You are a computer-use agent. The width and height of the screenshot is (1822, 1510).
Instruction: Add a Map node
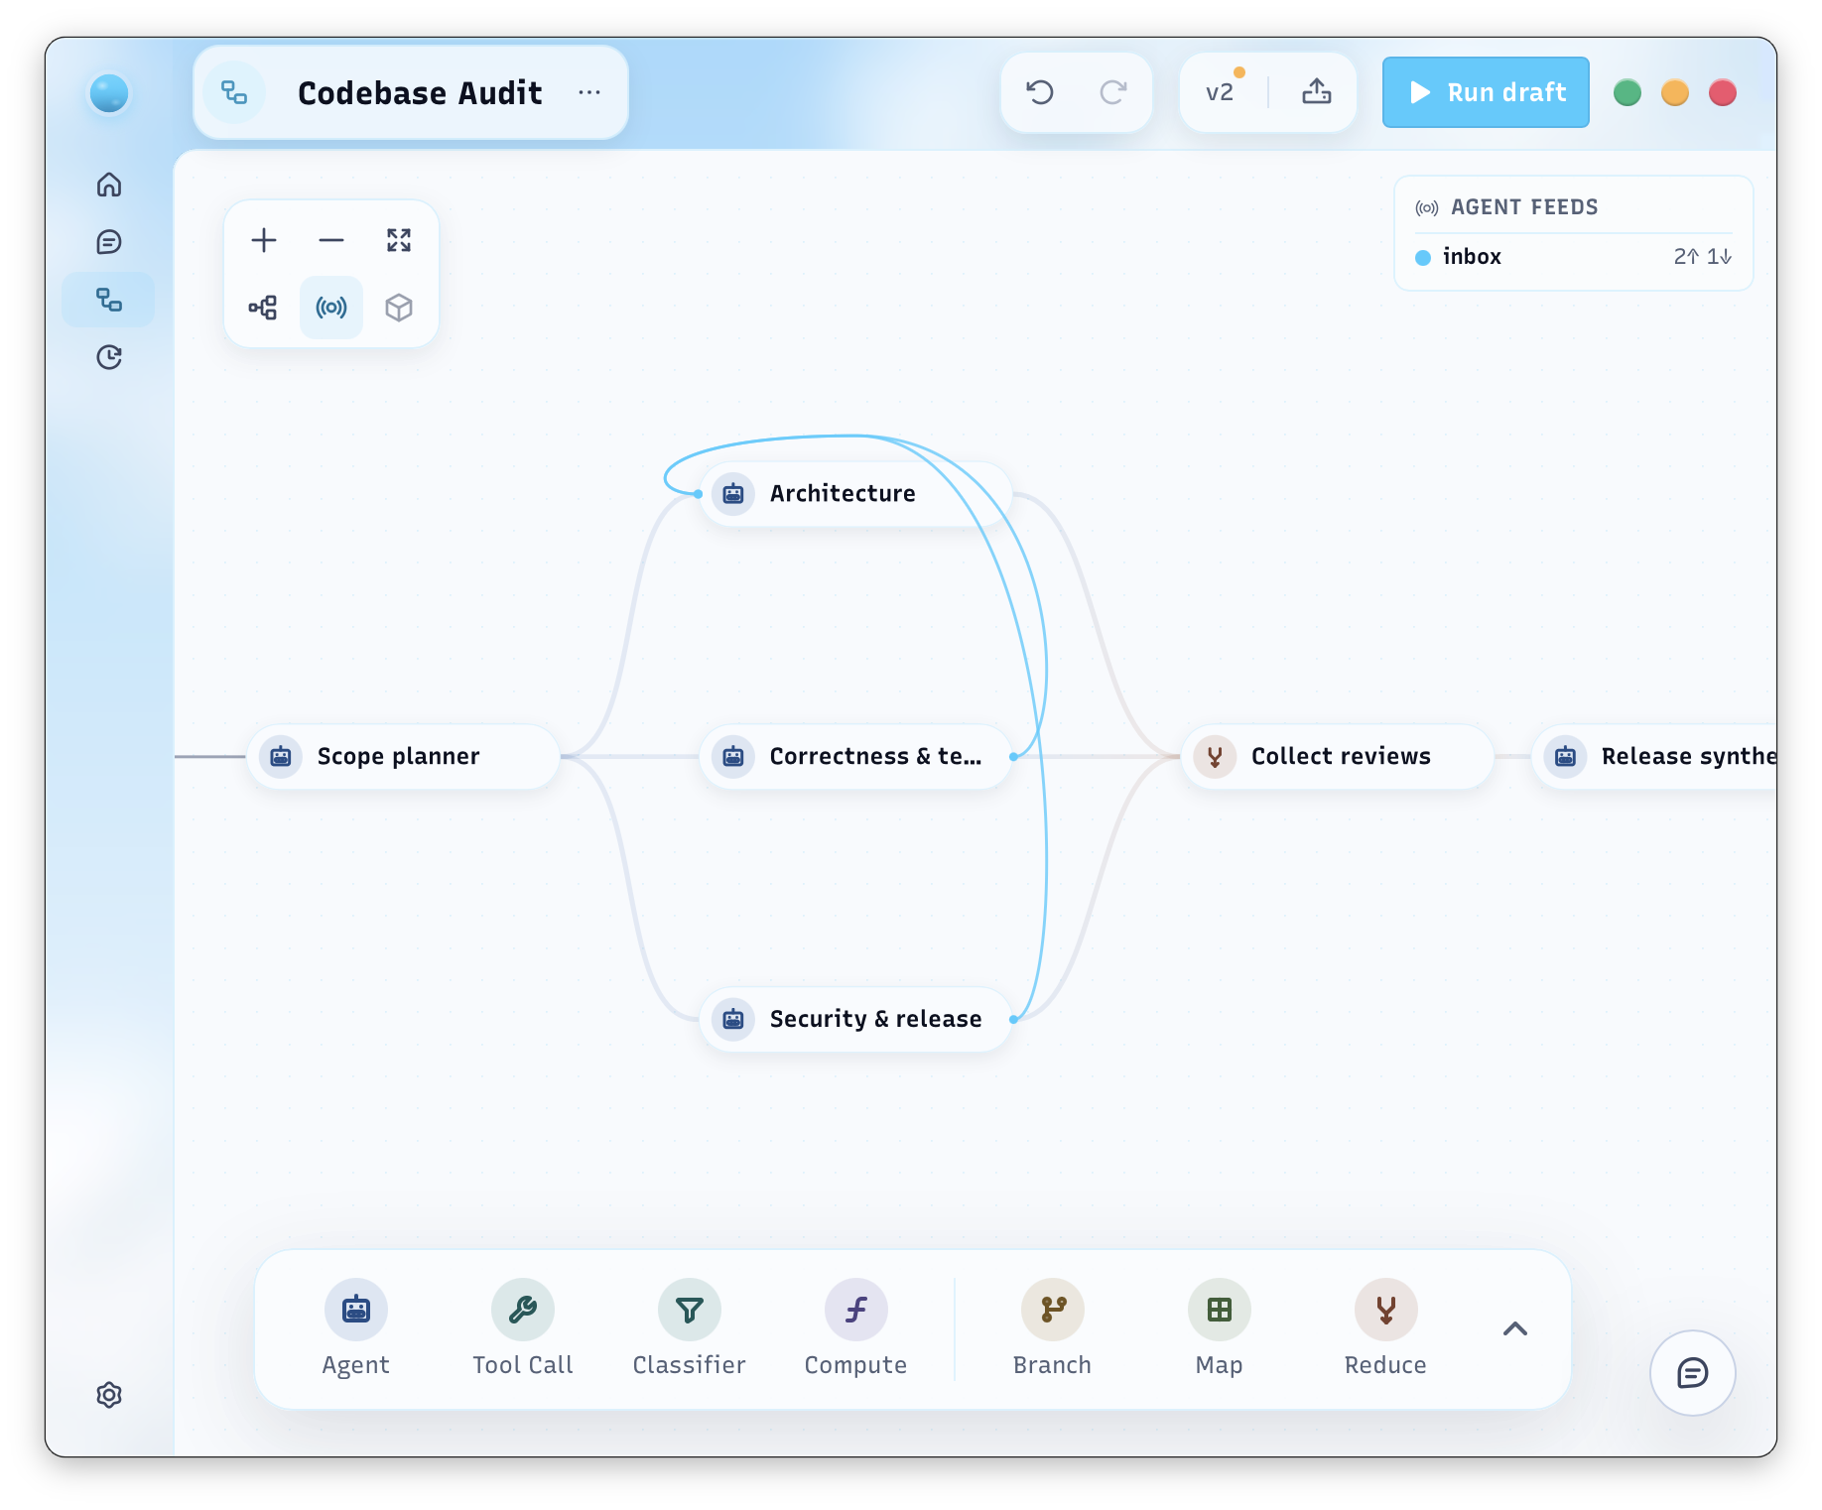click(x=1220, y=1328)
